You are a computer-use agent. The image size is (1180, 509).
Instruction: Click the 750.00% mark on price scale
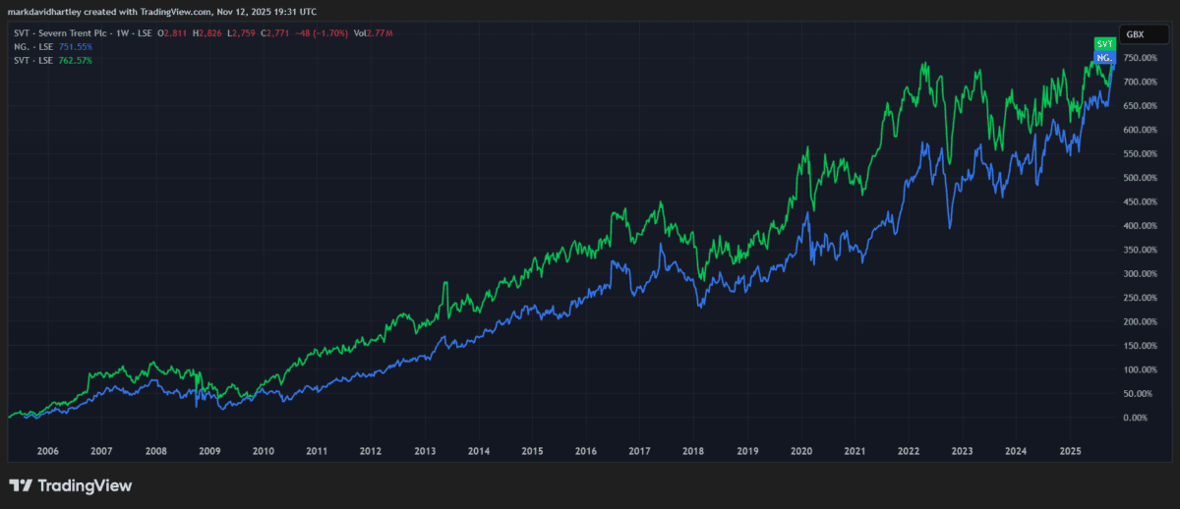point(1137,58)
